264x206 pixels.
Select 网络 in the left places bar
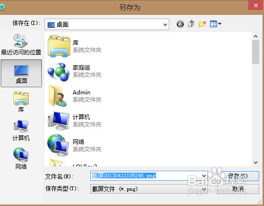click(21, 159)
